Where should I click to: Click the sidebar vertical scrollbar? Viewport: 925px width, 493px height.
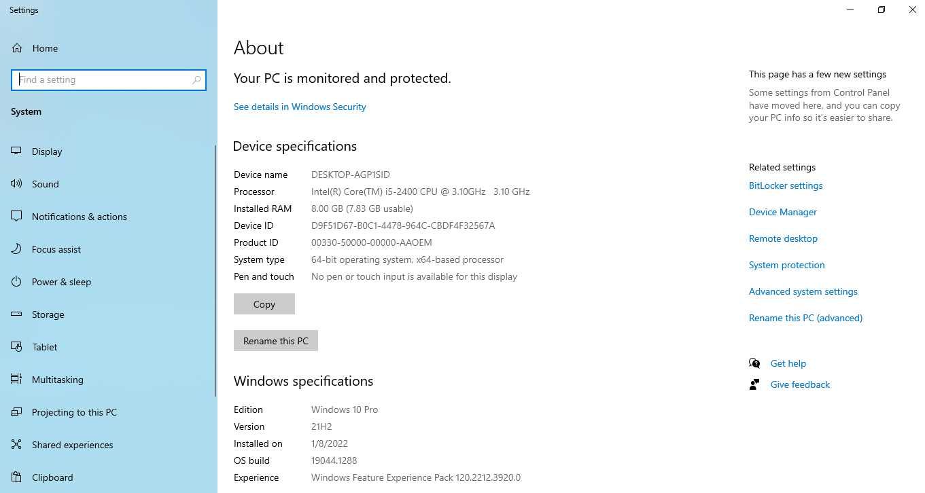216,270
